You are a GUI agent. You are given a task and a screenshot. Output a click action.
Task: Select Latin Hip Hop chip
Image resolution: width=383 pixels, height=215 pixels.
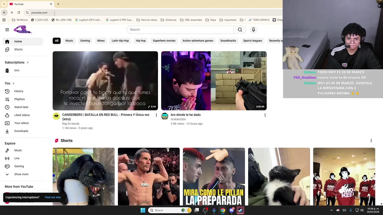120,41
